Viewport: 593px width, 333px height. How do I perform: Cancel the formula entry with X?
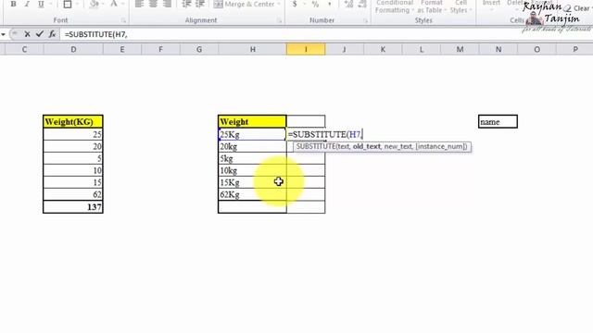[27, 34]
